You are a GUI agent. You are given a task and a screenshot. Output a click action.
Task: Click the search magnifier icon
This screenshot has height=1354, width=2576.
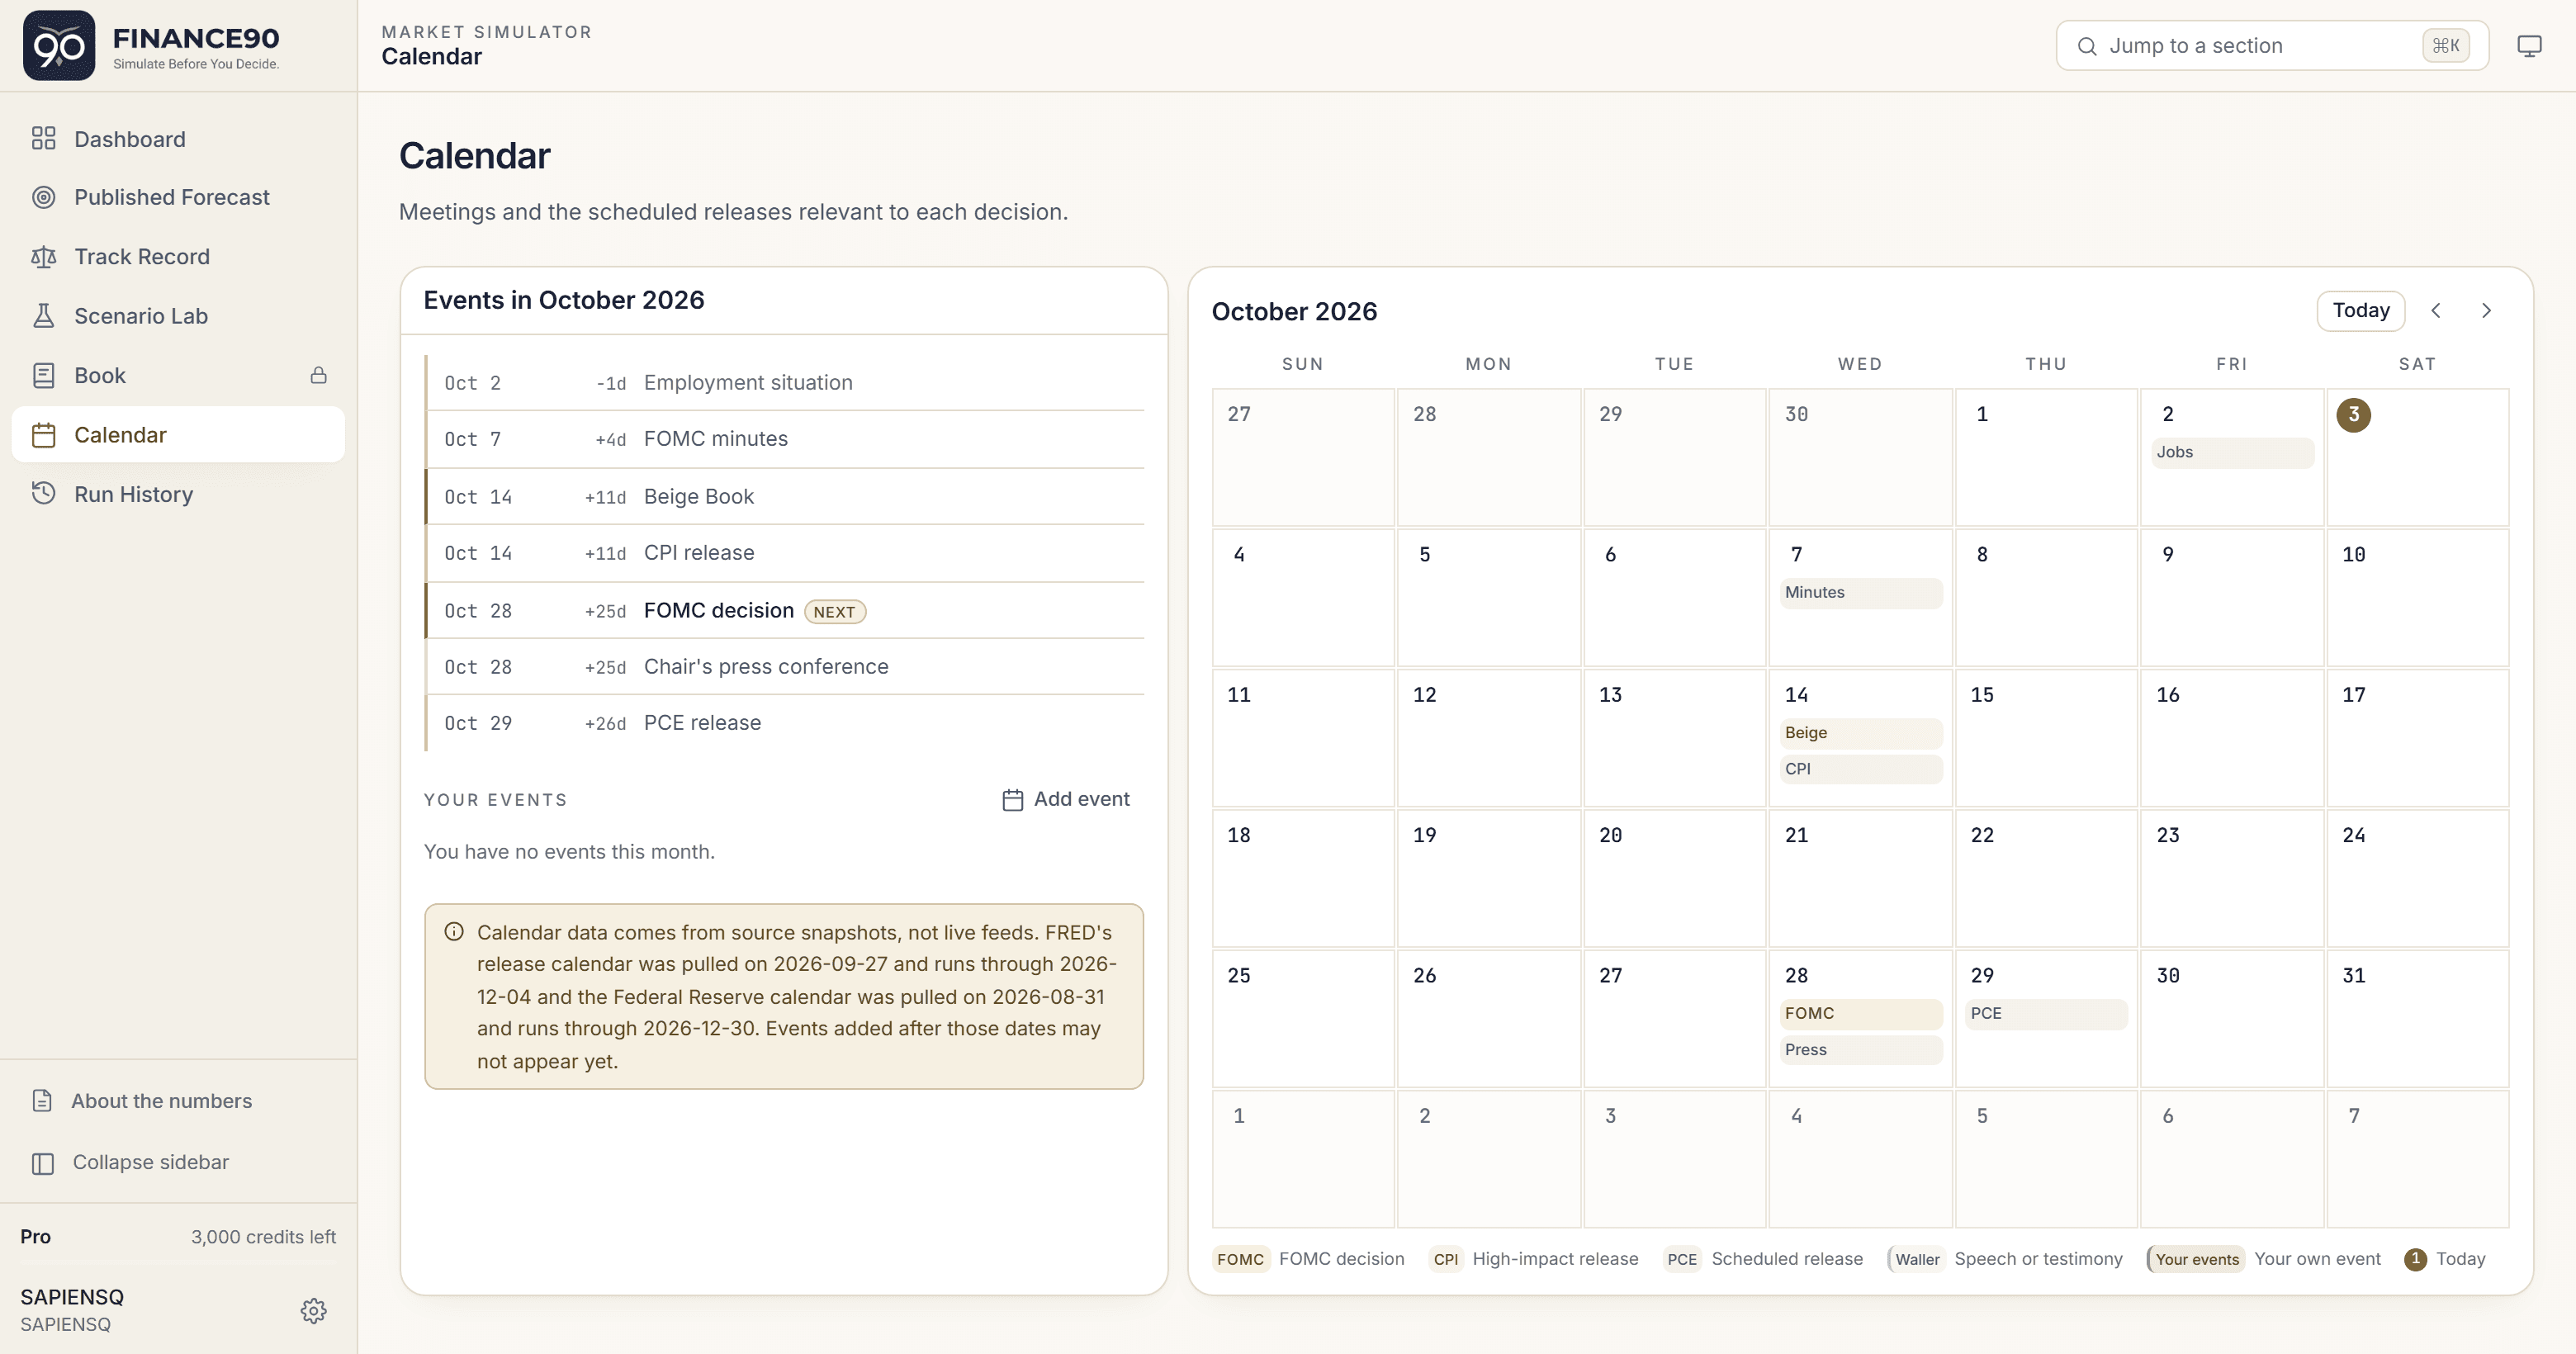pyautogui.click(x=2086, y=46)
